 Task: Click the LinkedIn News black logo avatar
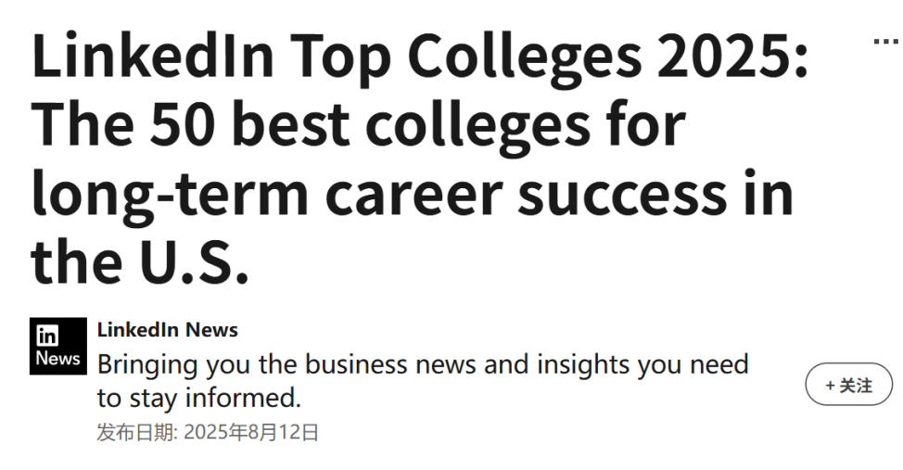(58, 346)
